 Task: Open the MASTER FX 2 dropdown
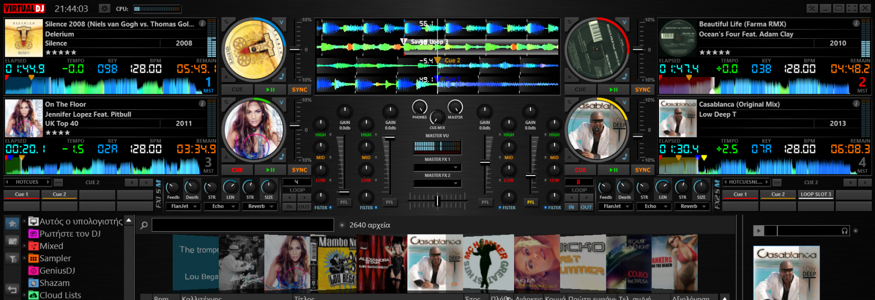tap(437, 183)
